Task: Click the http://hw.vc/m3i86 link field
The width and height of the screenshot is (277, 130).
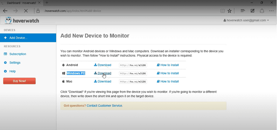Action: point(133,81)
